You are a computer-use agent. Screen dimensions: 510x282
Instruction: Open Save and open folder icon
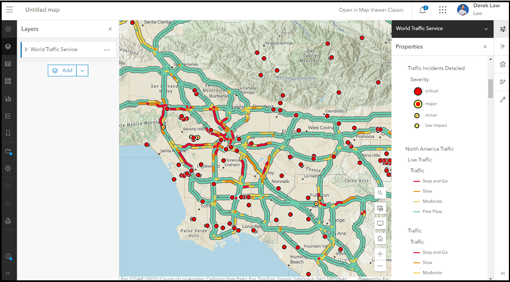[8, 151]
